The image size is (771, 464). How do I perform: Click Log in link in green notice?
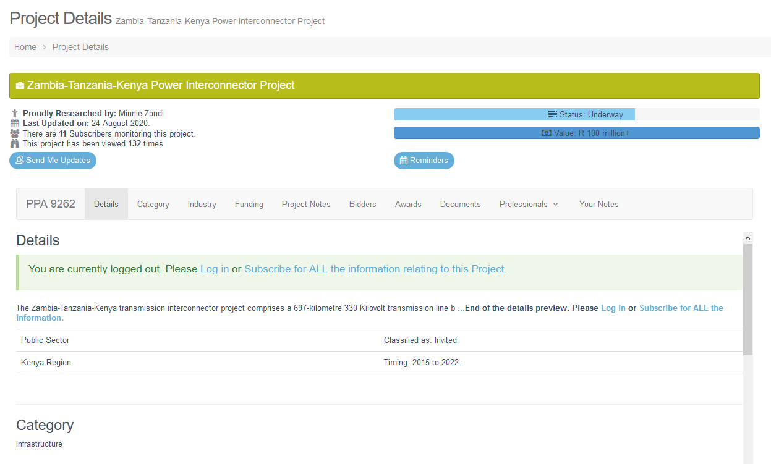pyautogui.click(x=215, y=269)
